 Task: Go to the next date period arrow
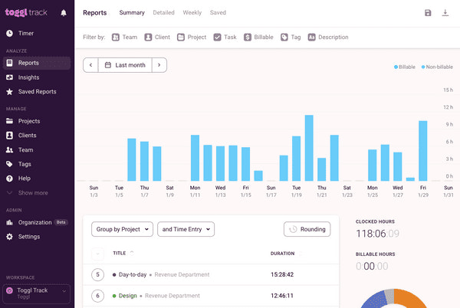coord(159,65)
